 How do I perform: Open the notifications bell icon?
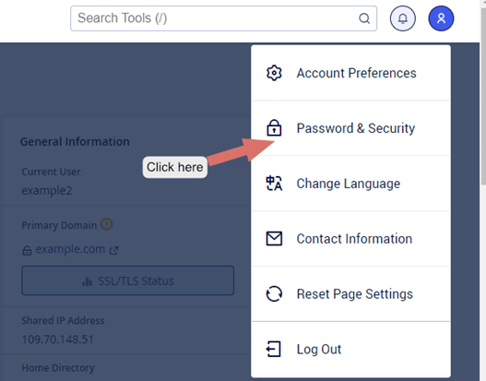pyautogui.click(x=403, y=18)
